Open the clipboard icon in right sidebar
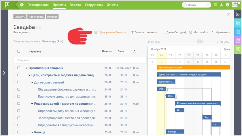This screenshot has width=242, height=136. point(238,32)
